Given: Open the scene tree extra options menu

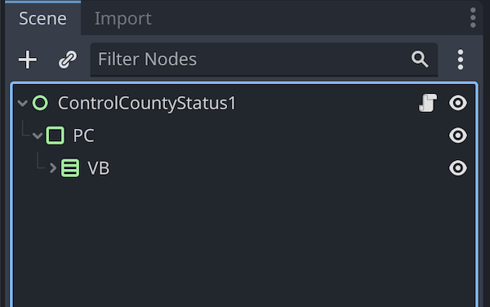Looking at the screenshot, I should tap(461, 60).
